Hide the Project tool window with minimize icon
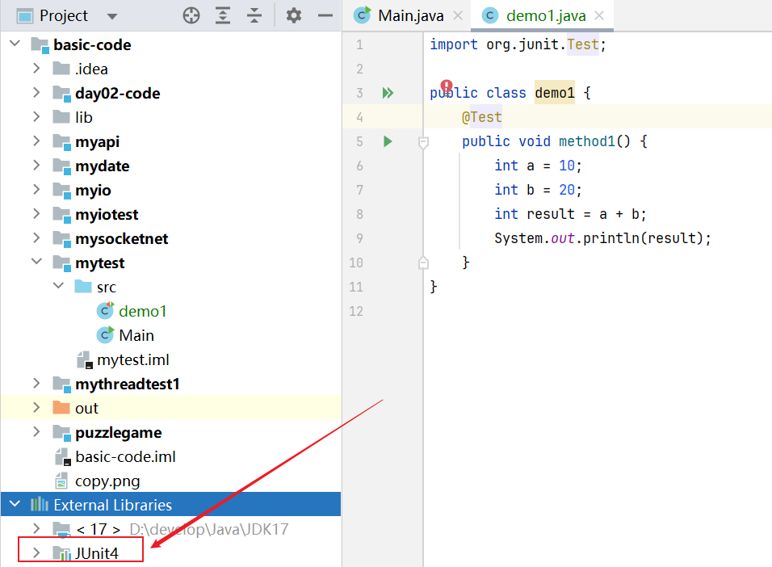The width and height of the screenshot is (772, 567). click(324, 15)
